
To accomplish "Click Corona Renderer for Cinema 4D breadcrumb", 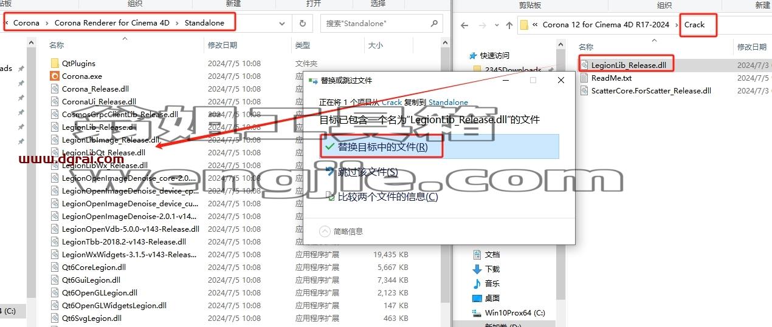I will tap(112, 23).
